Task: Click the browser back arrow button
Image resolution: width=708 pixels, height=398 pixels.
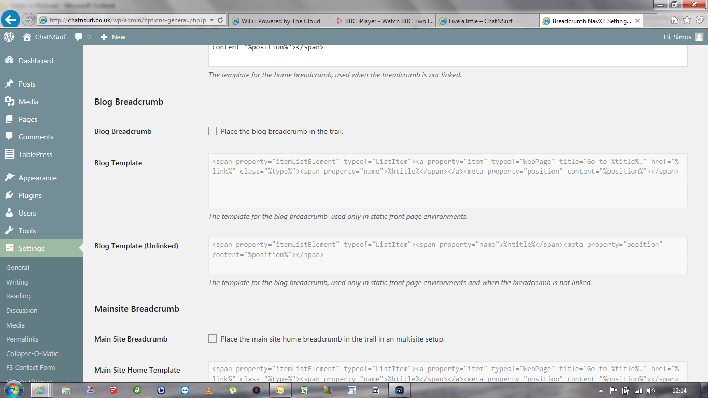Action: (x=10, y=20)
